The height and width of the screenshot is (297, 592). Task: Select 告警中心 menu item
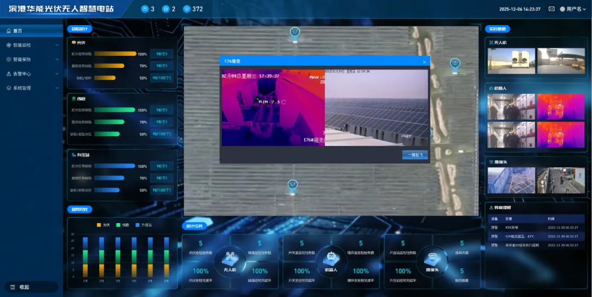click(x=31, y=74)
